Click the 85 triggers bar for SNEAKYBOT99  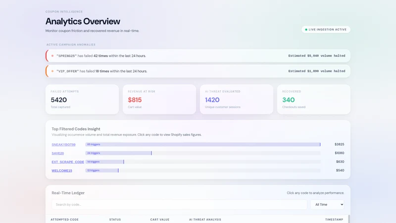[x=203, y=144]
